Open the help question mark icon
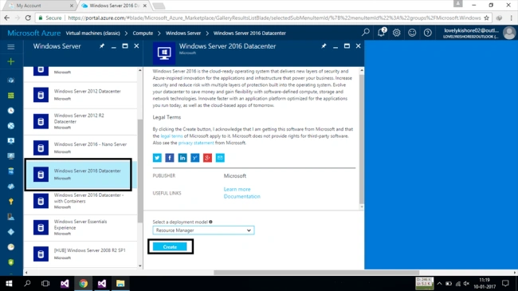The height and width of the screenshot is (291, 518). [x=427, y=33]
